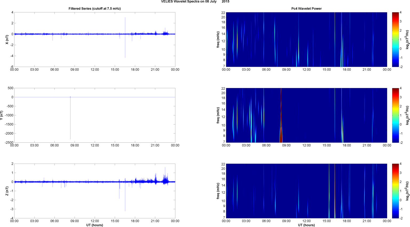Click the 'Pc4 Wavelet Power' heading
410x227 pixels.
[306, 9]
